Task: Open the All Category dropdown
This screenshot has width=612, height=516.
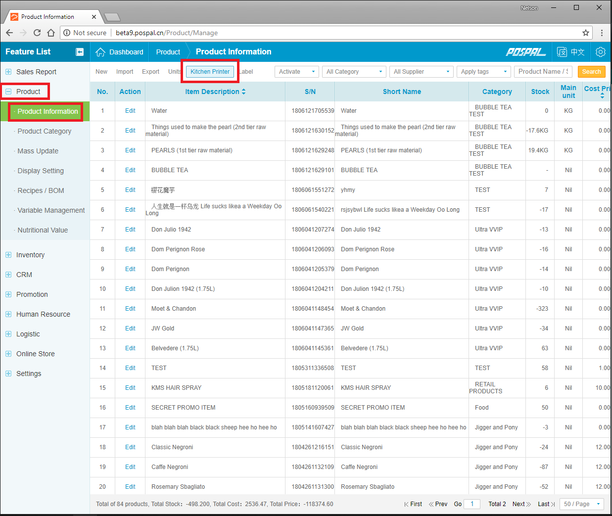Action: 354,72
